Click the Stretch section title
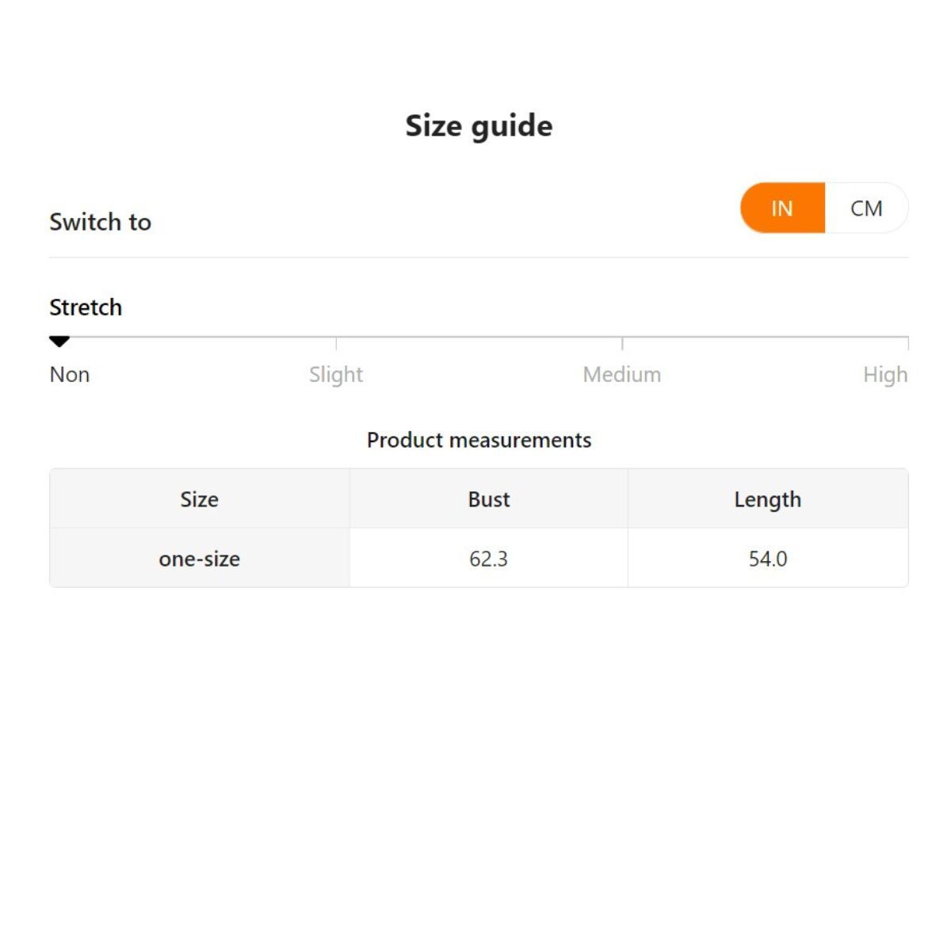This screenshot has height=951, width=951. point(86,307)
